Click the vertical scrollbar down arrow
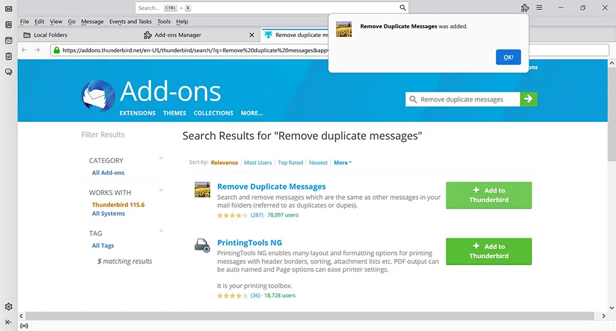The width and height of the screenshot is (616, 331). point(612,308)
